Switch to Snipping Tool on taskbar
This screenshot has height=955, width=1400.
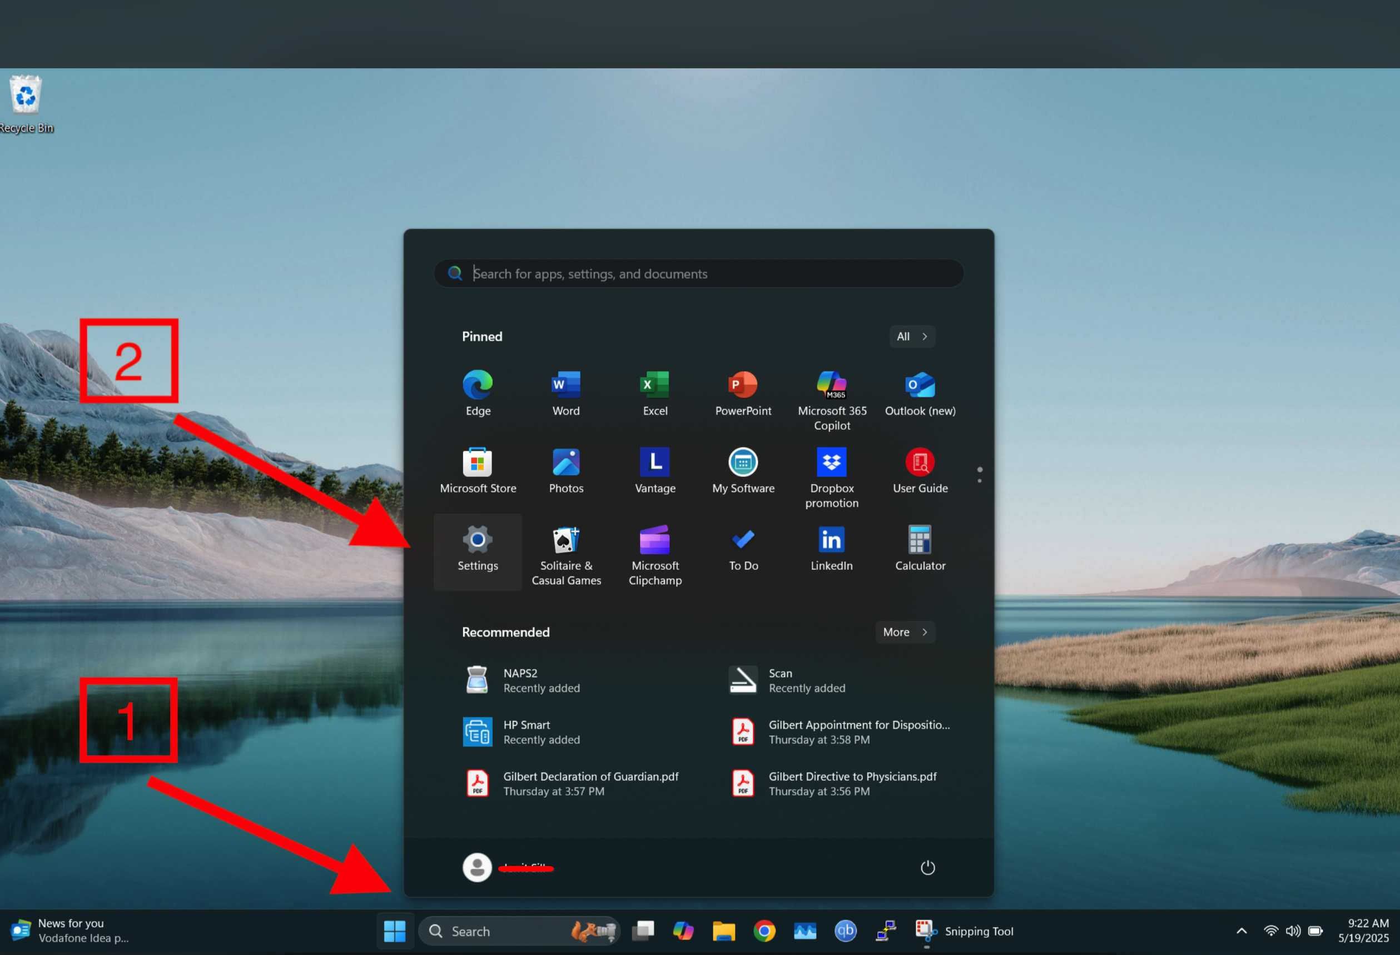point(964,931)
